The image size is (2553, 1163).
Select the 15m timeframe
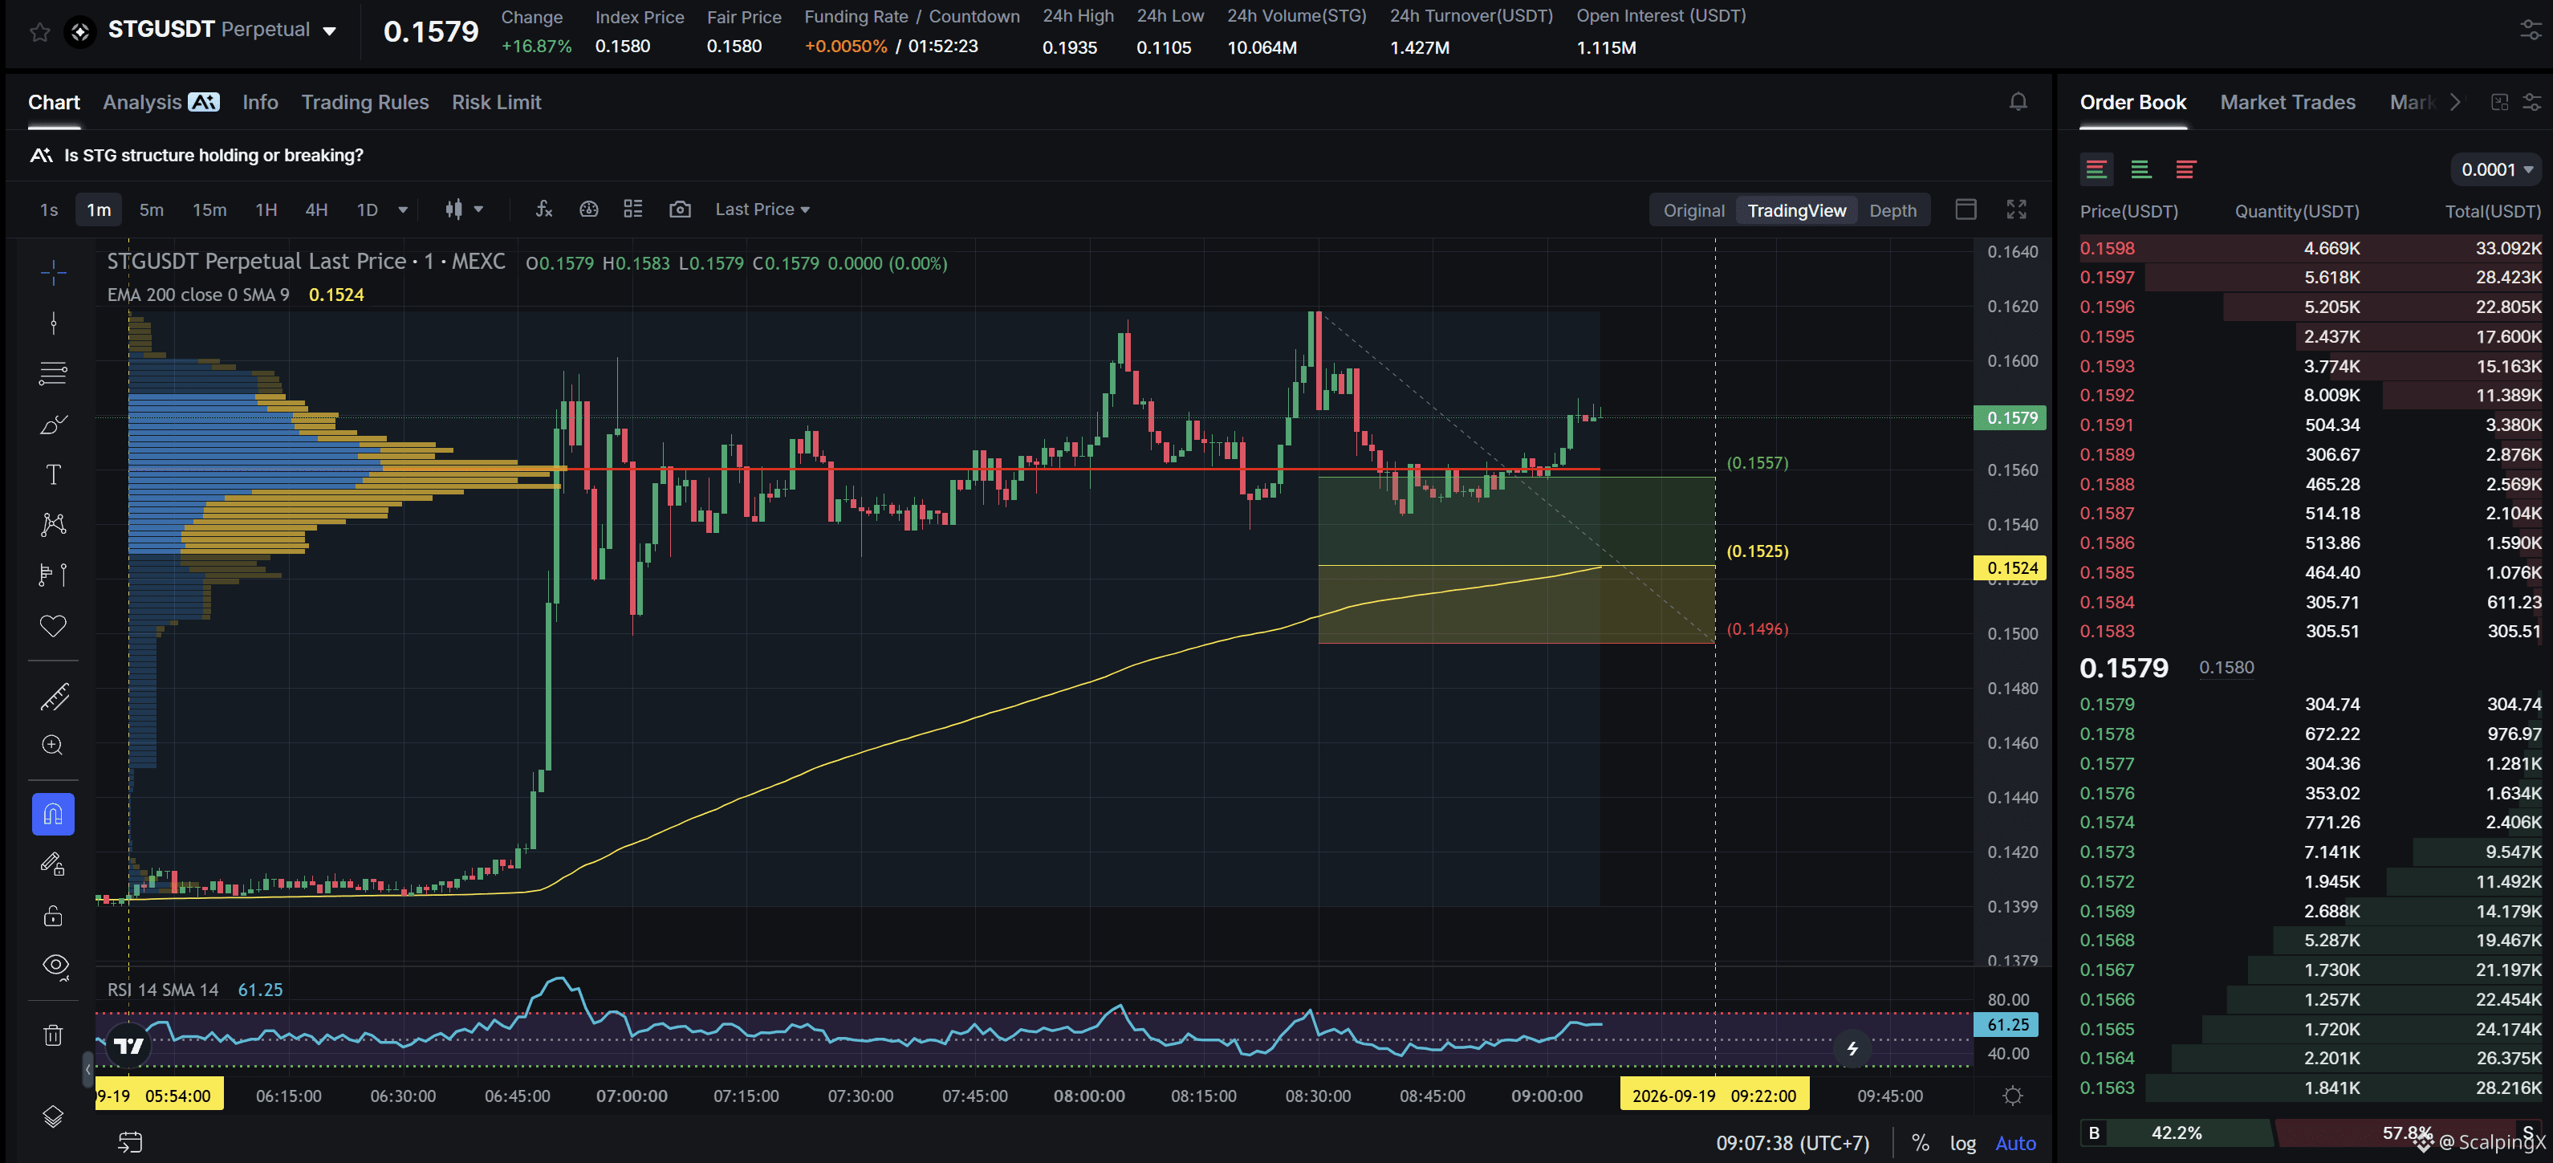209,209
